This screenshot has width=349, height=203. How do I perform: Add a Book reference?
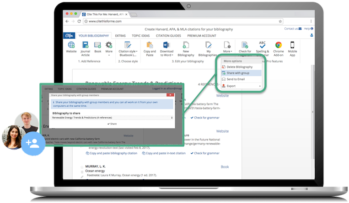(98, 47)
